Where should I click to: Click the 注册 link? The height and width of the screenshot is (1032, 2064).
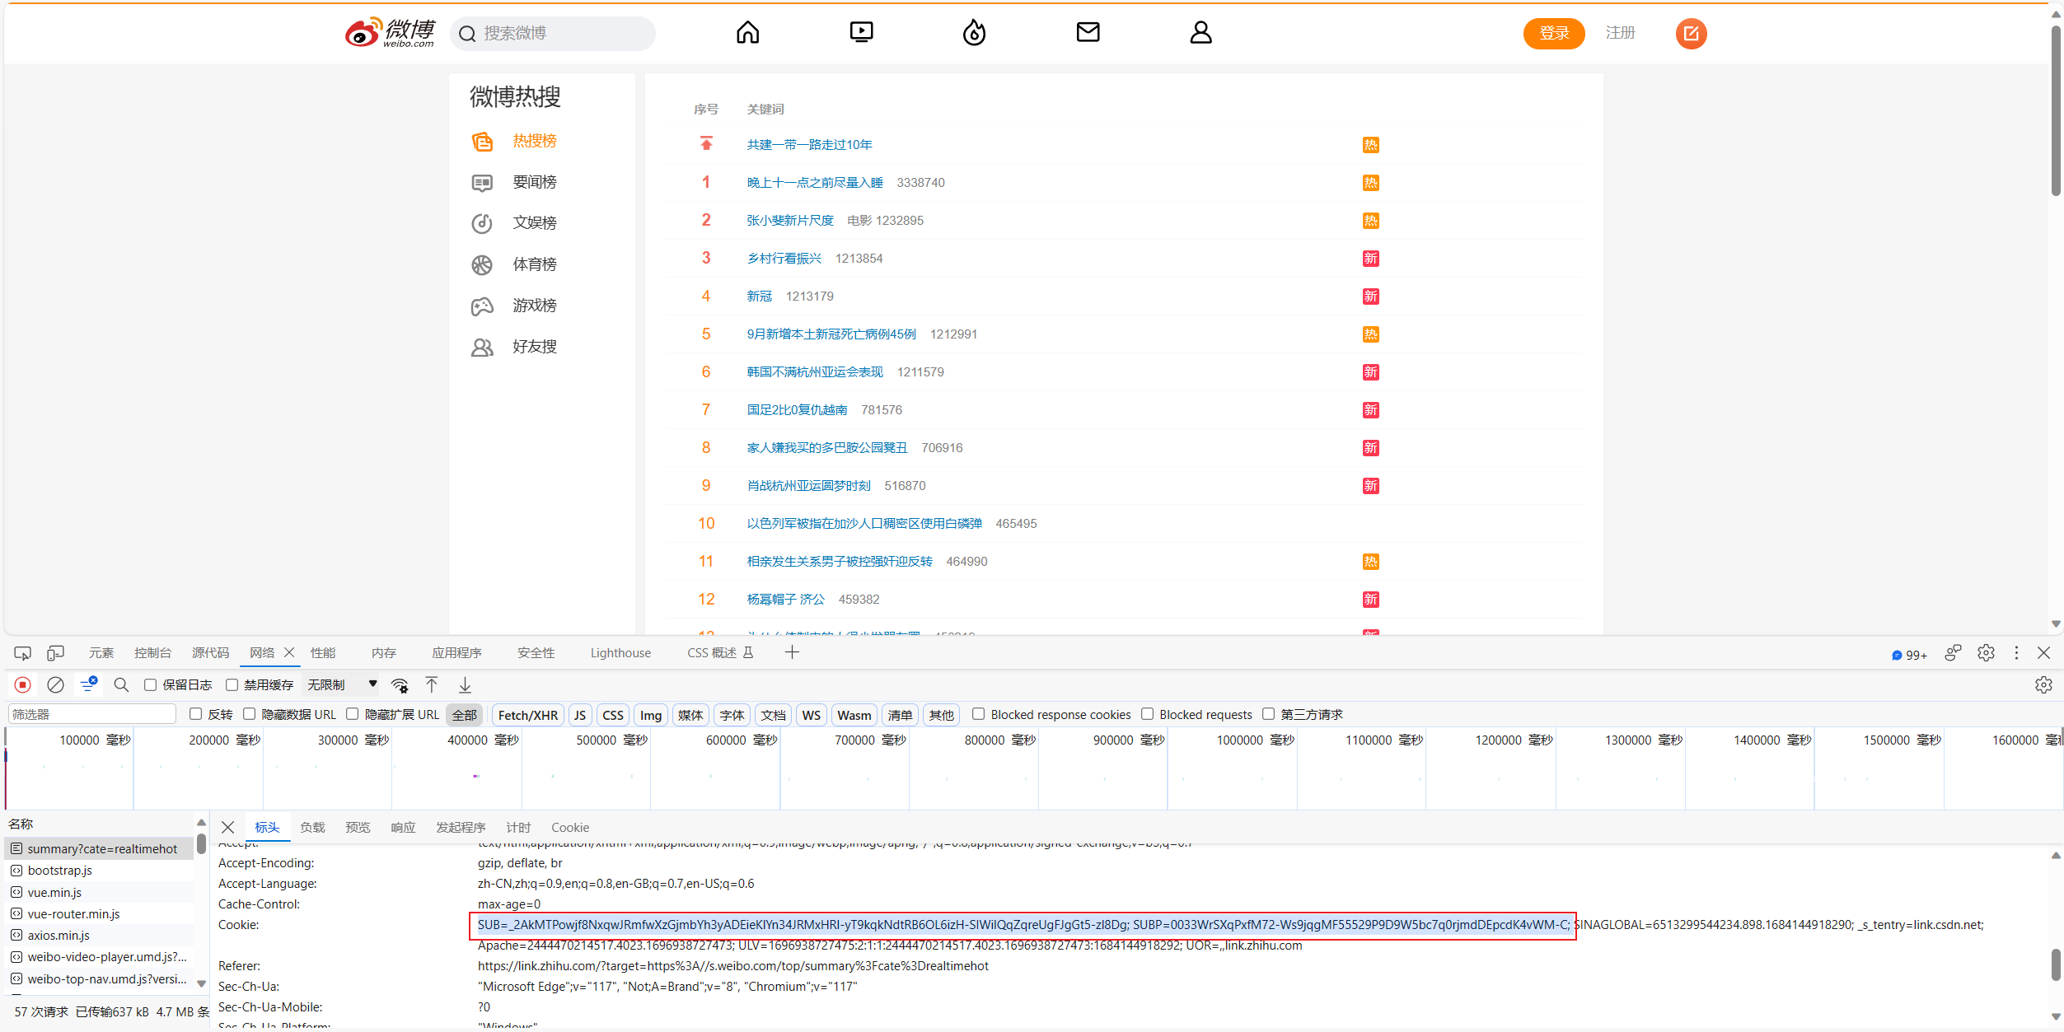(1620, 33)
